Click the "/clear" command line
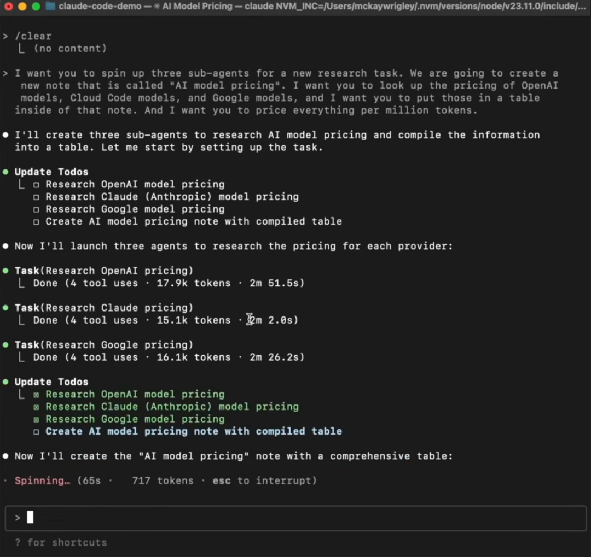Screen dimensions: 591x557 click(33, 36)
